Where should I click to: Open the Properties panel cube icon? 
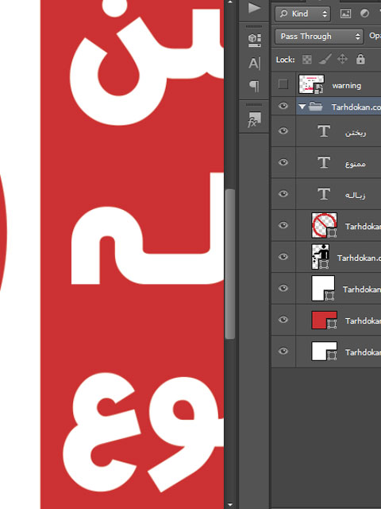click(x=254, y=40)
